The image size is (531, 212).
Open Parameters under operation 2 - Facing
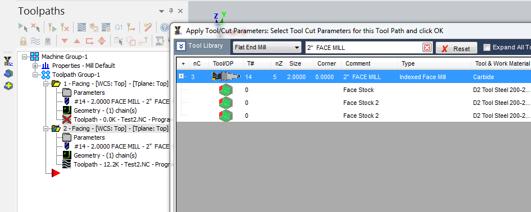pyautogui.click(x=89, y=137)
